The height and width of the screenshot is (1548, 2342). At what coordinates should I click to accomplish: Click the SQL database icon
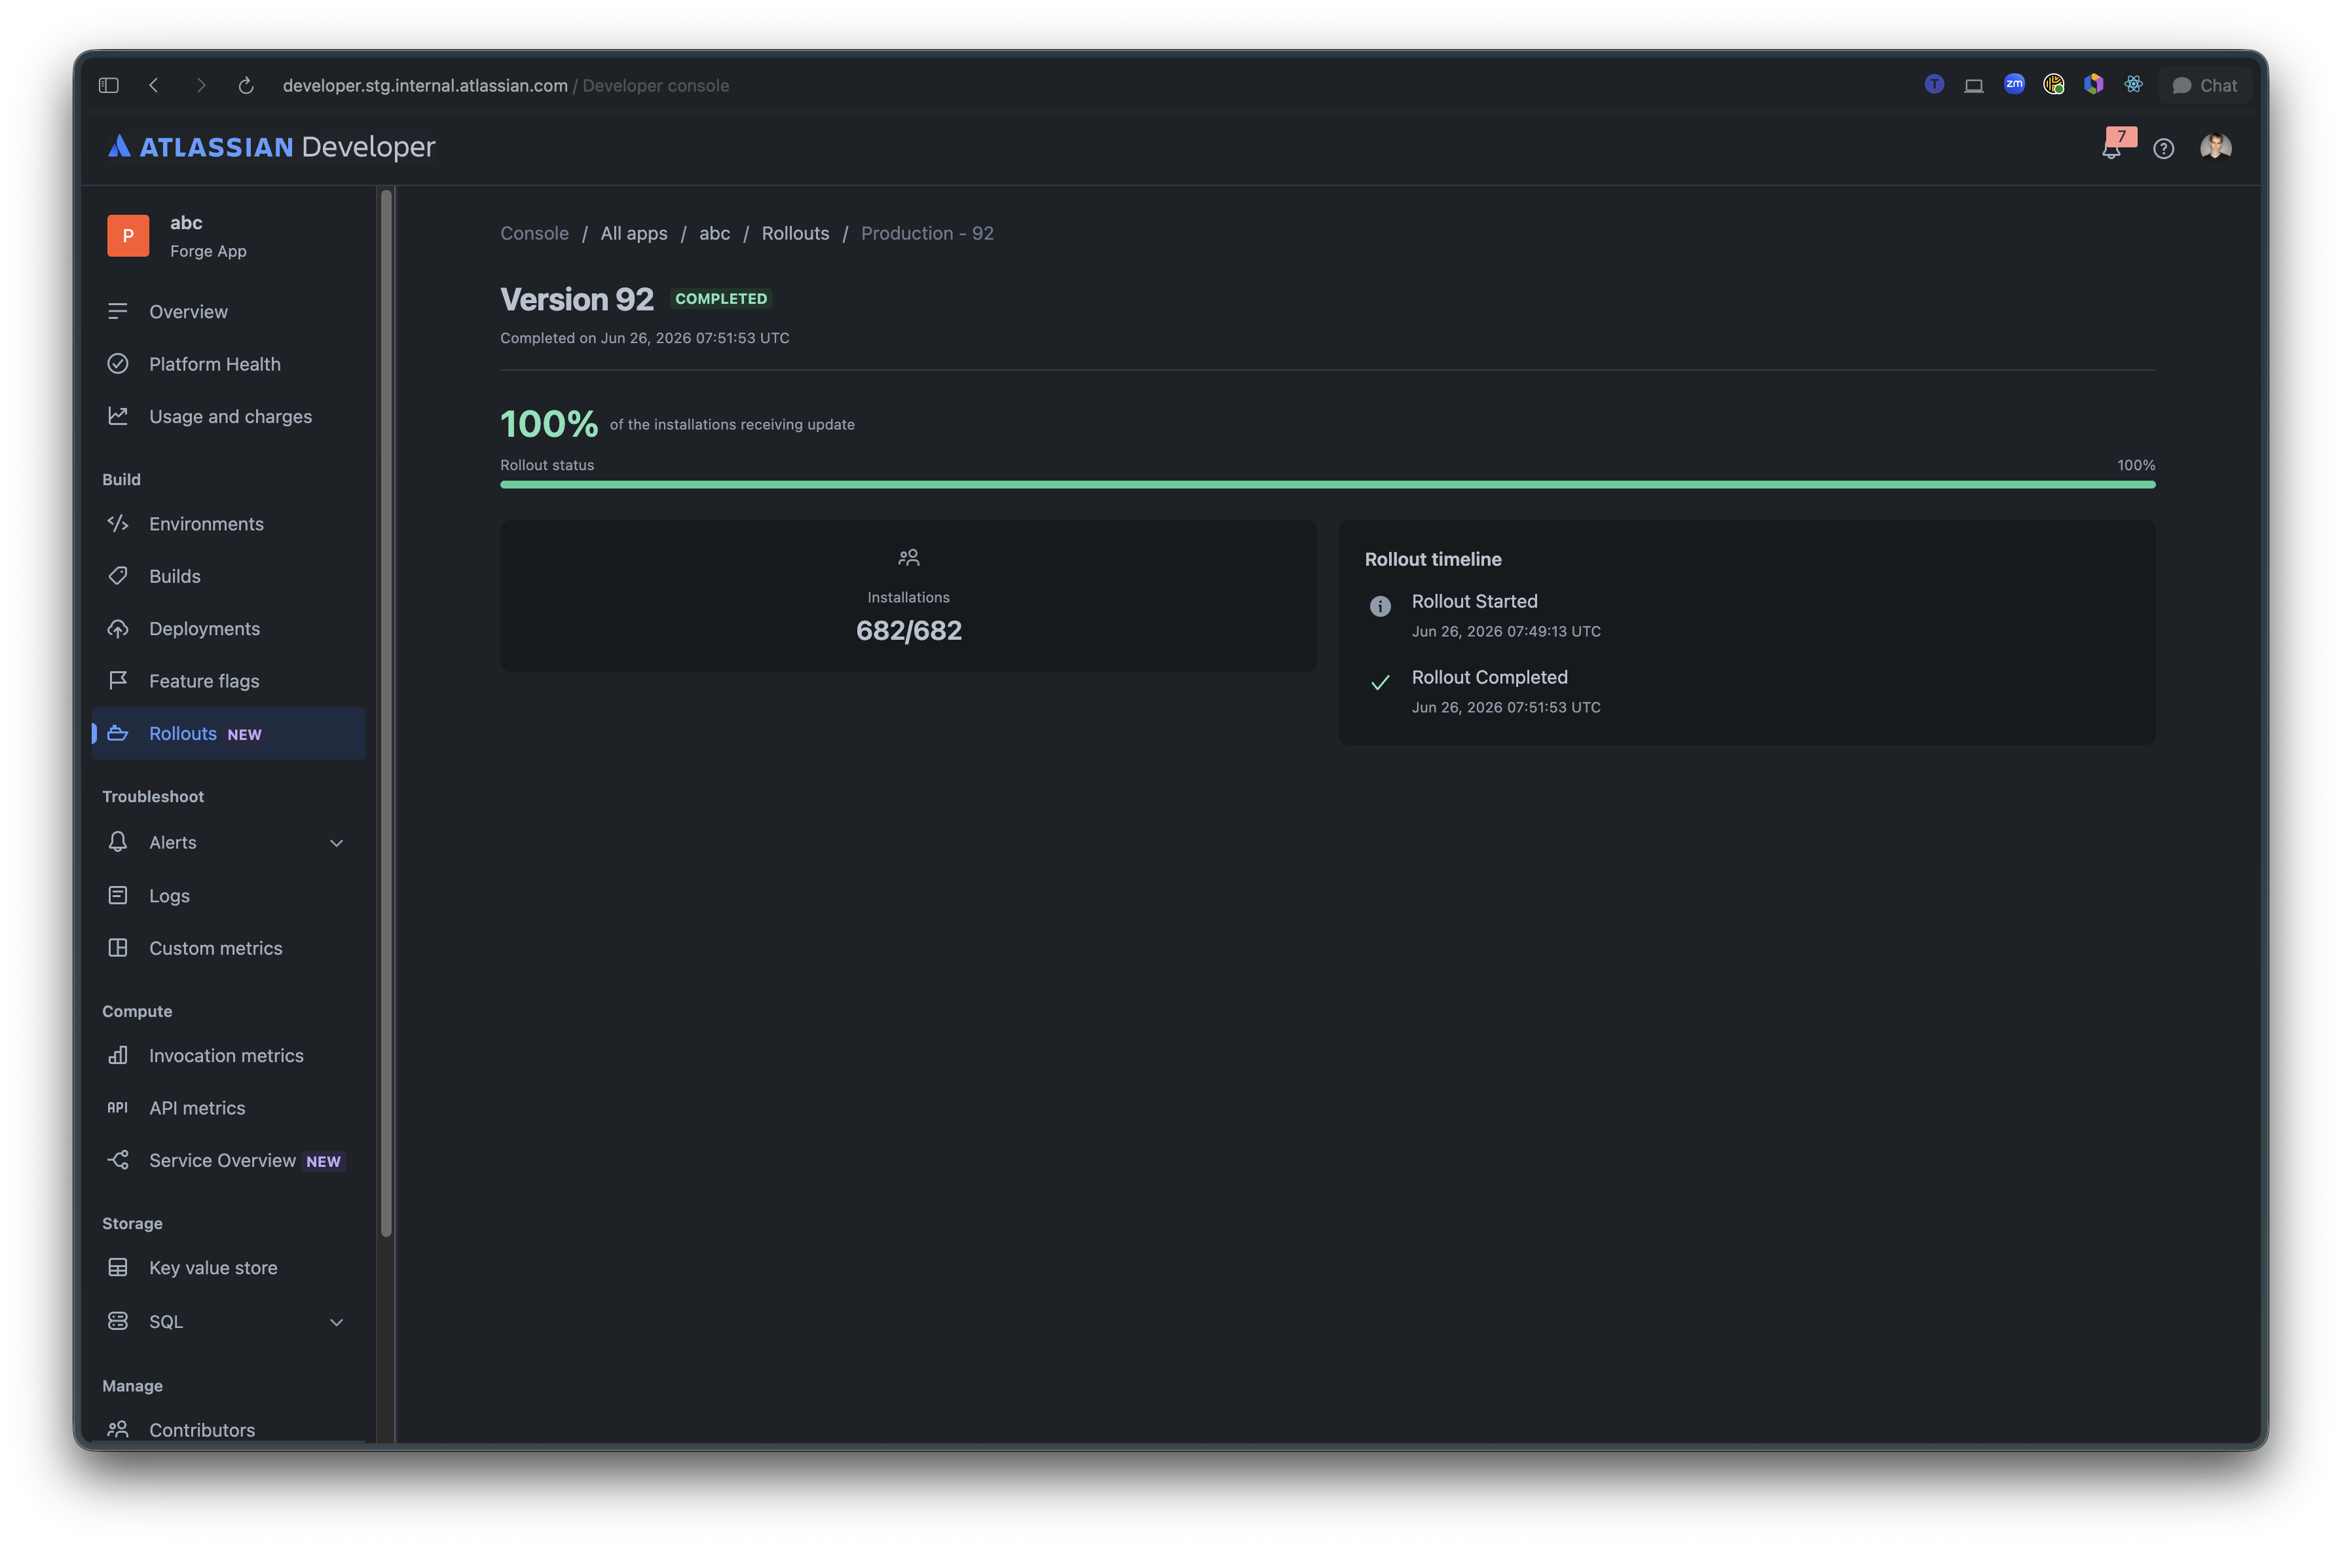(x=117, y=1321)
